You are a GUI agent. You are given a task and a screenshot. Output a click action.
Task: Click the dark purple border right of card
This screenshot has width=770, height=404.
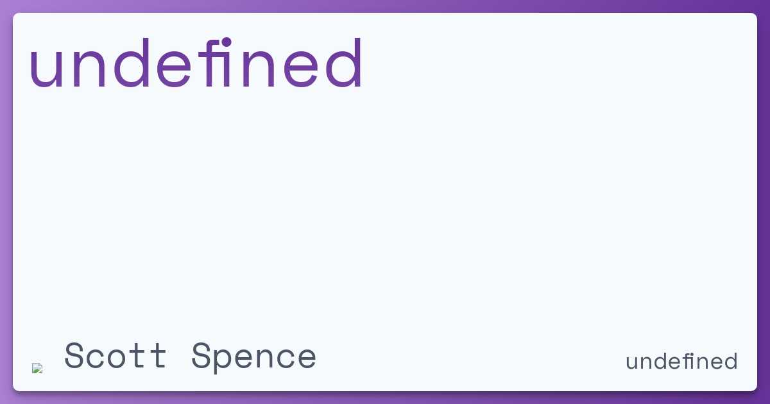pos(764,202)
